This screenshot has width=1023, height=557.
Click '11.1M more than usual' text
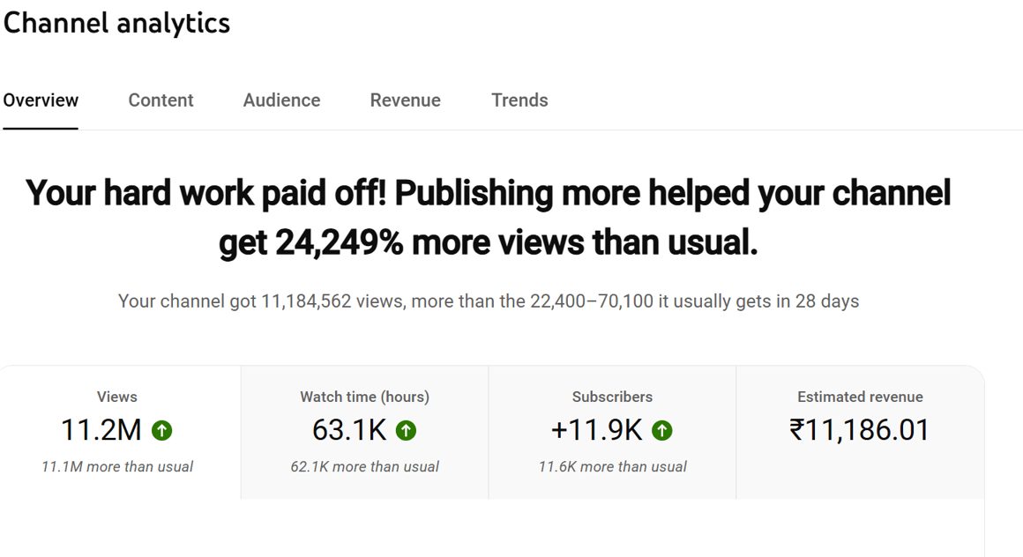pos(117,467)
